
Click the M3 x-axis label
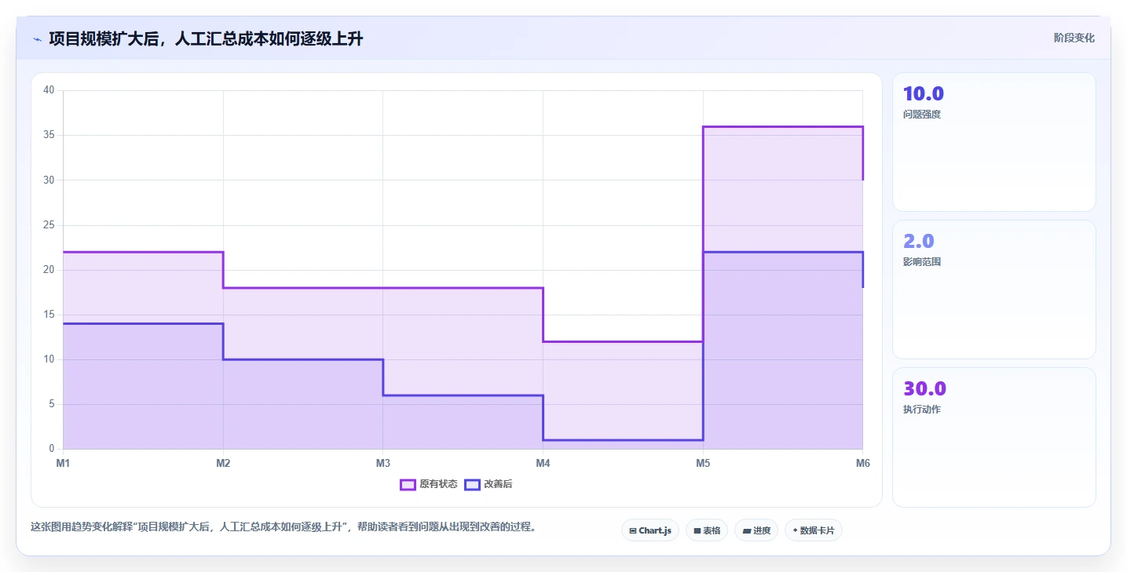[383, 463]
